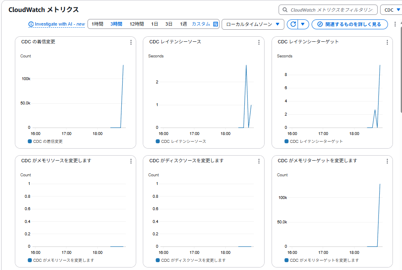Image resolution: width=402 pixels, height=270 pixels.
Task: Open the CDC がメモリソースを変更します widget menu
Action: [x=131, y=161]
